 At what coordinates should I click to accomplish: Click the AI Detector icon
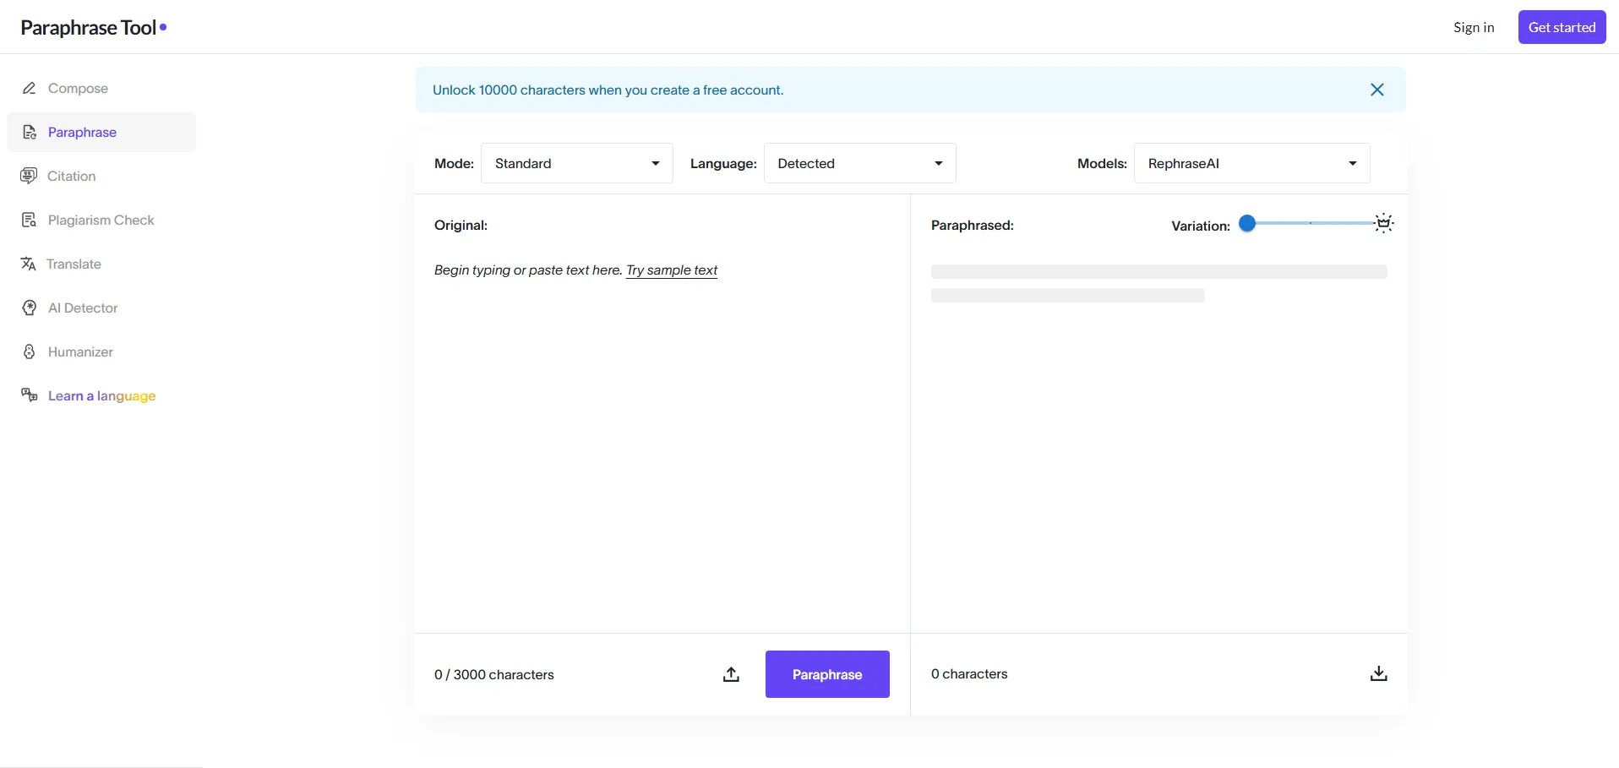tap(30, 308)
